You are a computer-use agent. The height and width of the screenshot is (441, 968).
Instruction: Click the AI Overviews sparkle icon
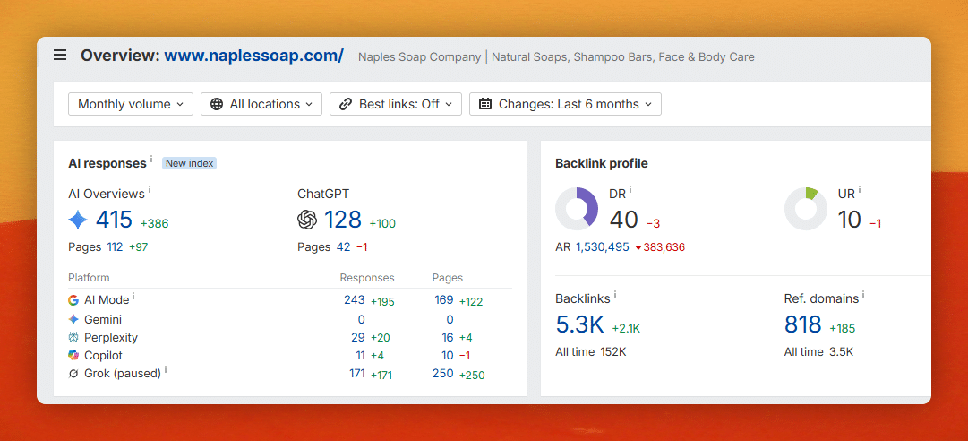coord(78,220)
